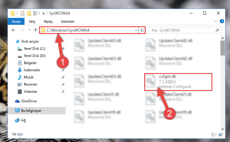
Task: Refresh the SysWOW64 folder view
Action: click(x=142, y=30)
